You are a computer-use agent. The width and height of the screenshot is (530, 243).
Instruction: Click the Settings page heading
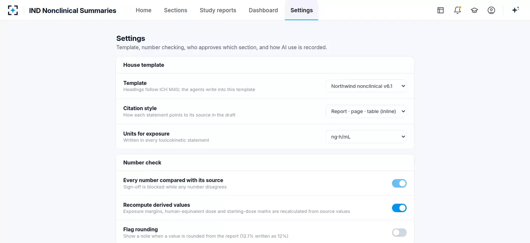131,38
